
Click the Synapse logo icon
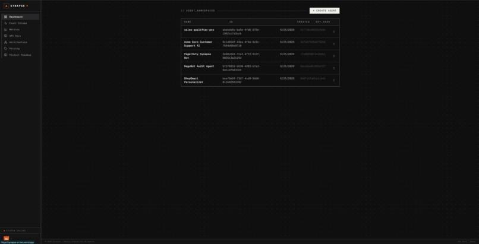(6, 6)
